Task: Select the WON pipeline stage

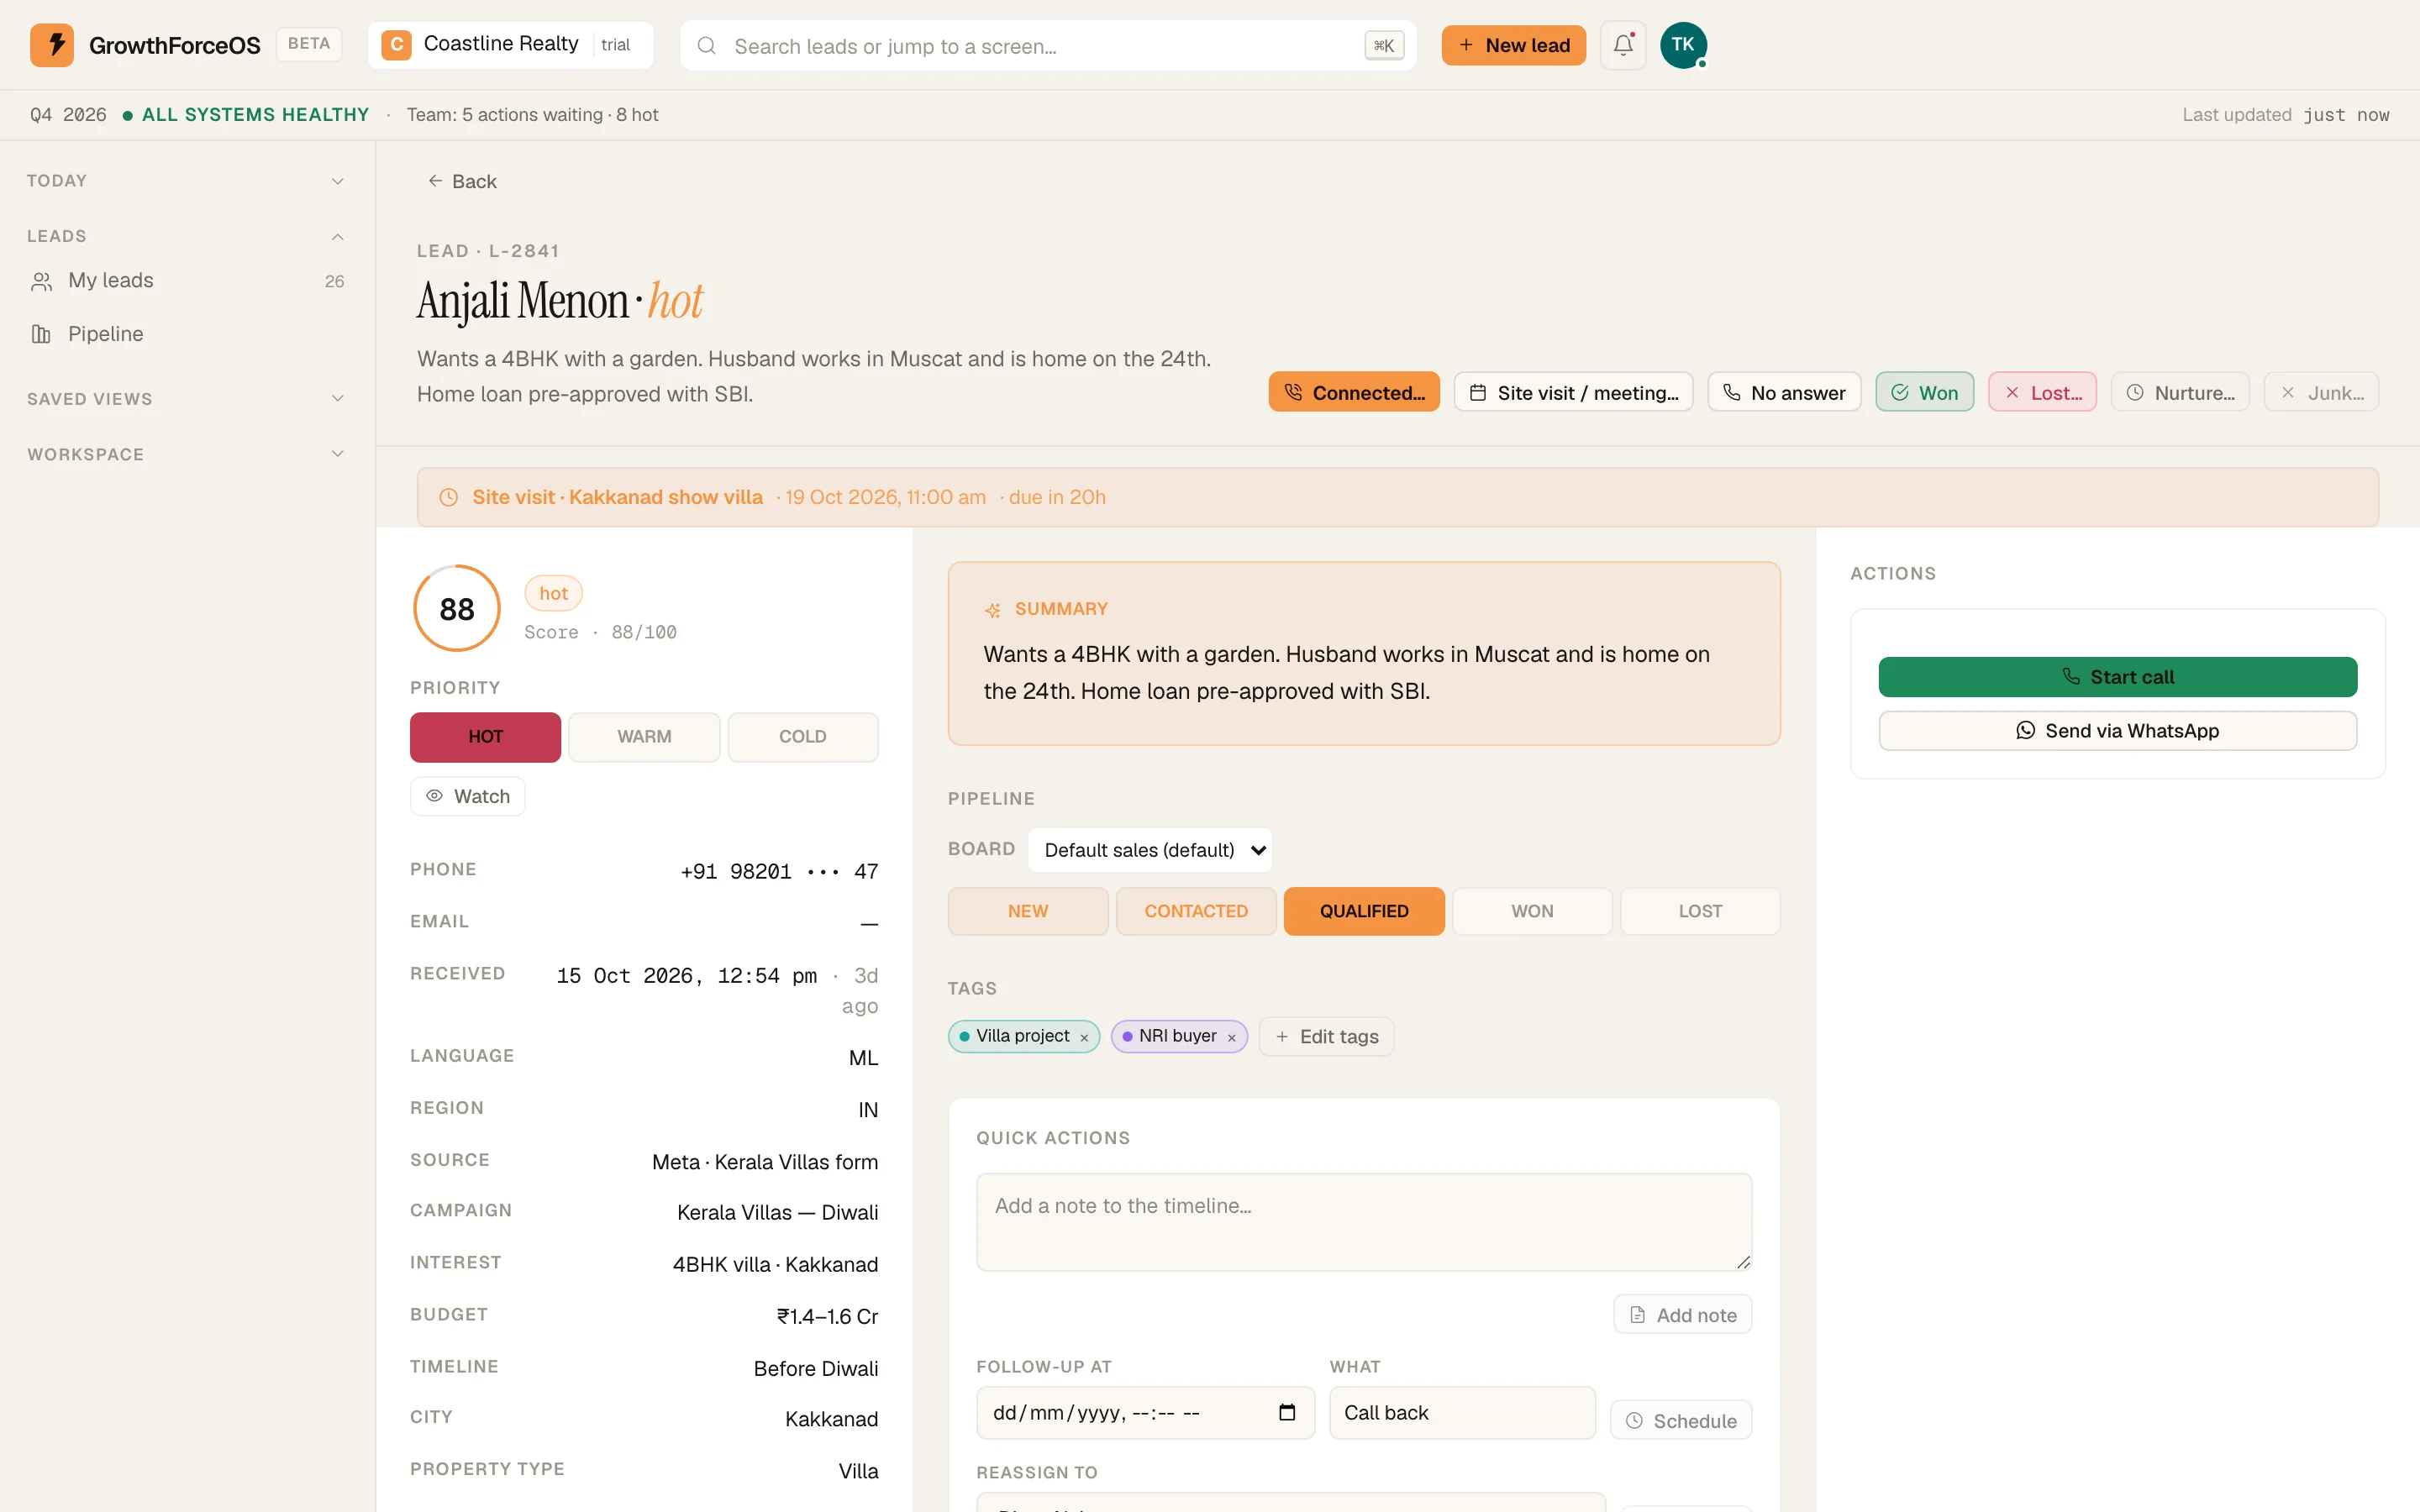Action: click(x=1532, y=911)
